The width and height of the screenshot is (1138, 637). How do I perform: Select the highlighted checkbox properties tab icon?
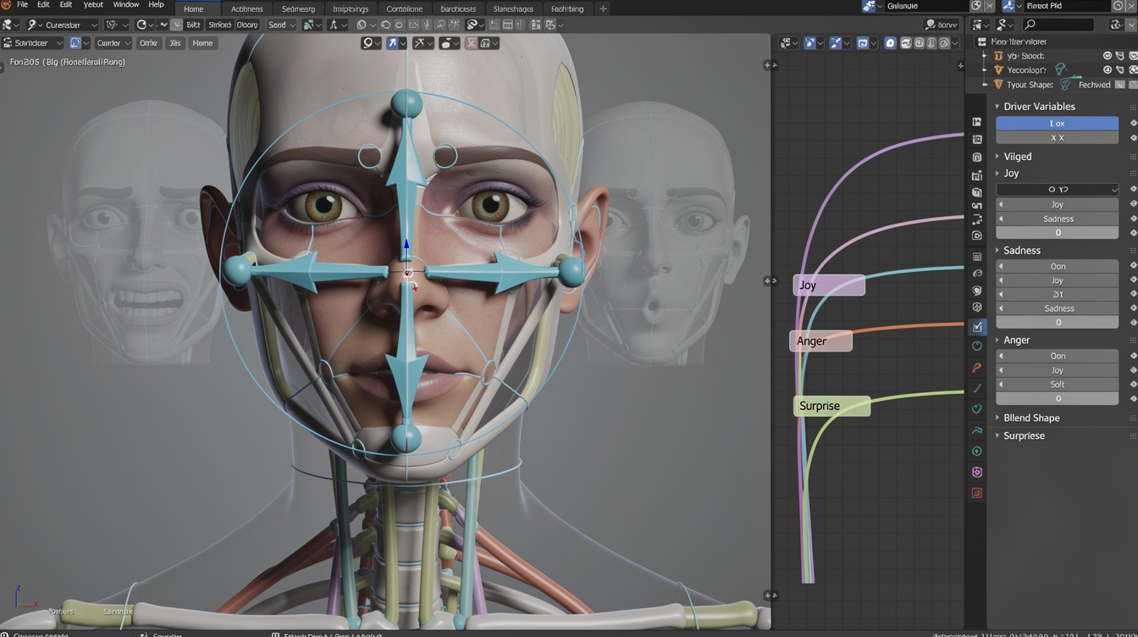tap(977, 326)
